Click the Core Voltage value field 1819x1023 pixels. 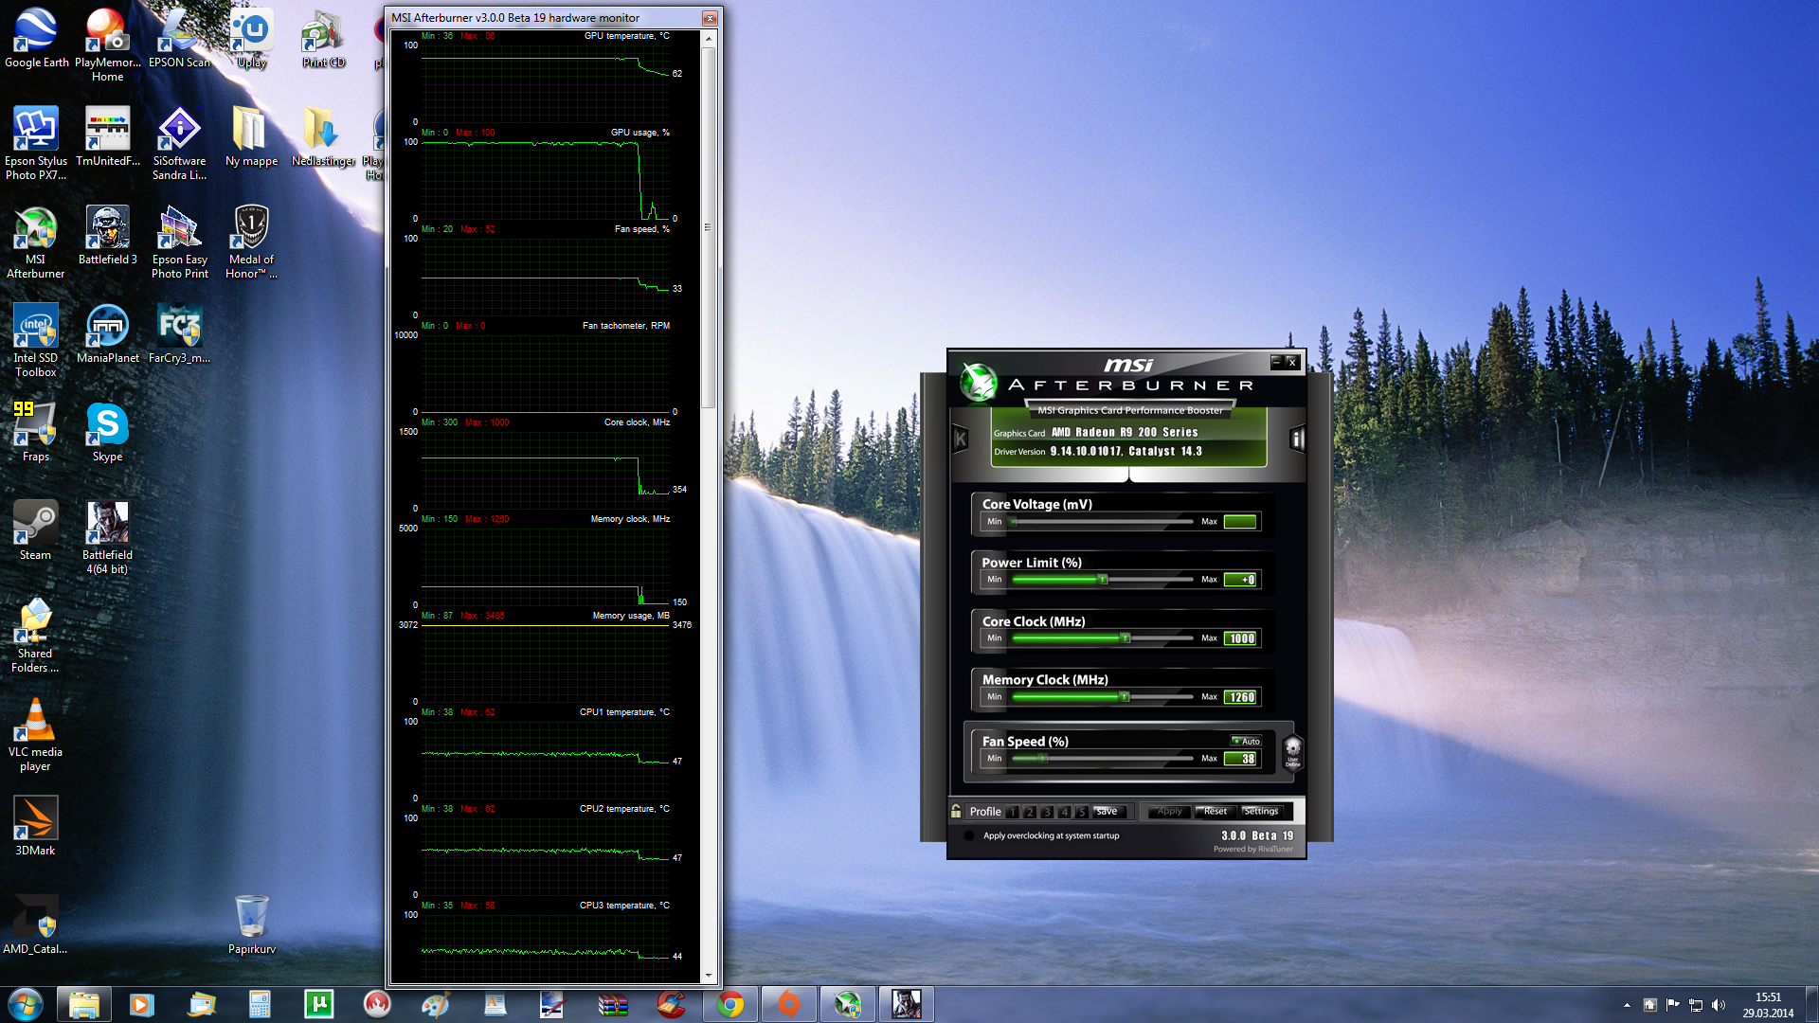[x=1241, y=522]
